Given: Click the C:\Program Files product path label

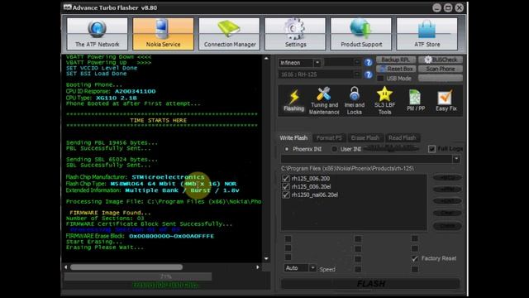Looking at the screenshot, I should (x=347, y=168).
